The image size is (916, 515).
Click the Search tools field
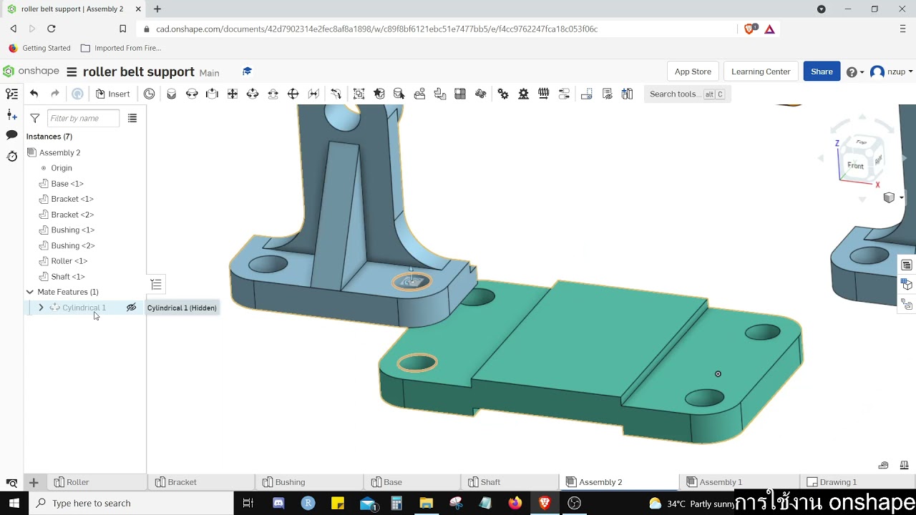click(x=686, y=94)
